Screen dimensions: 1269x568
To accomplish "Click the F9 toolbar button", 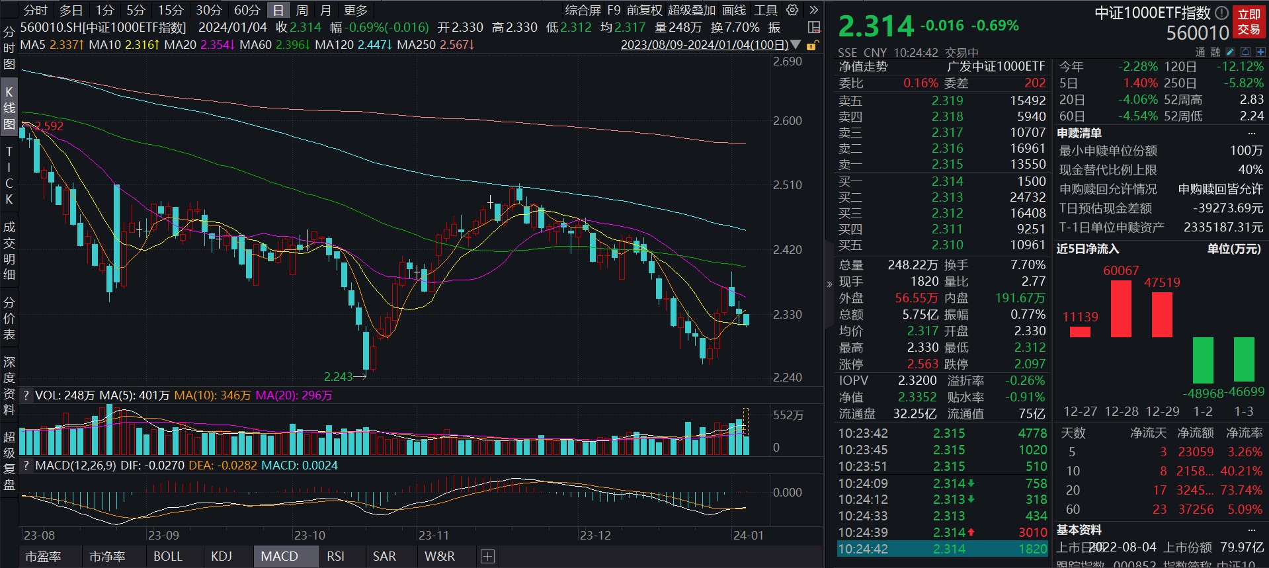I will 614,10.
